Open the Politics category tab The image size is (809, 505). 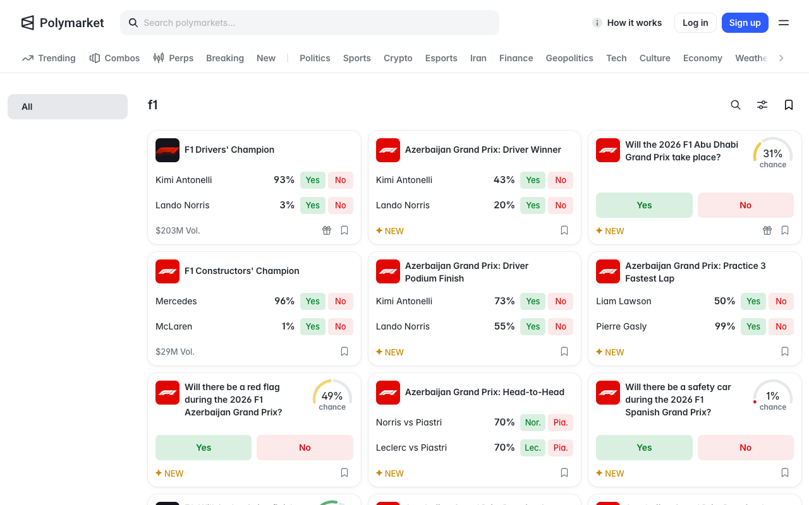click(x=315, y=58)
